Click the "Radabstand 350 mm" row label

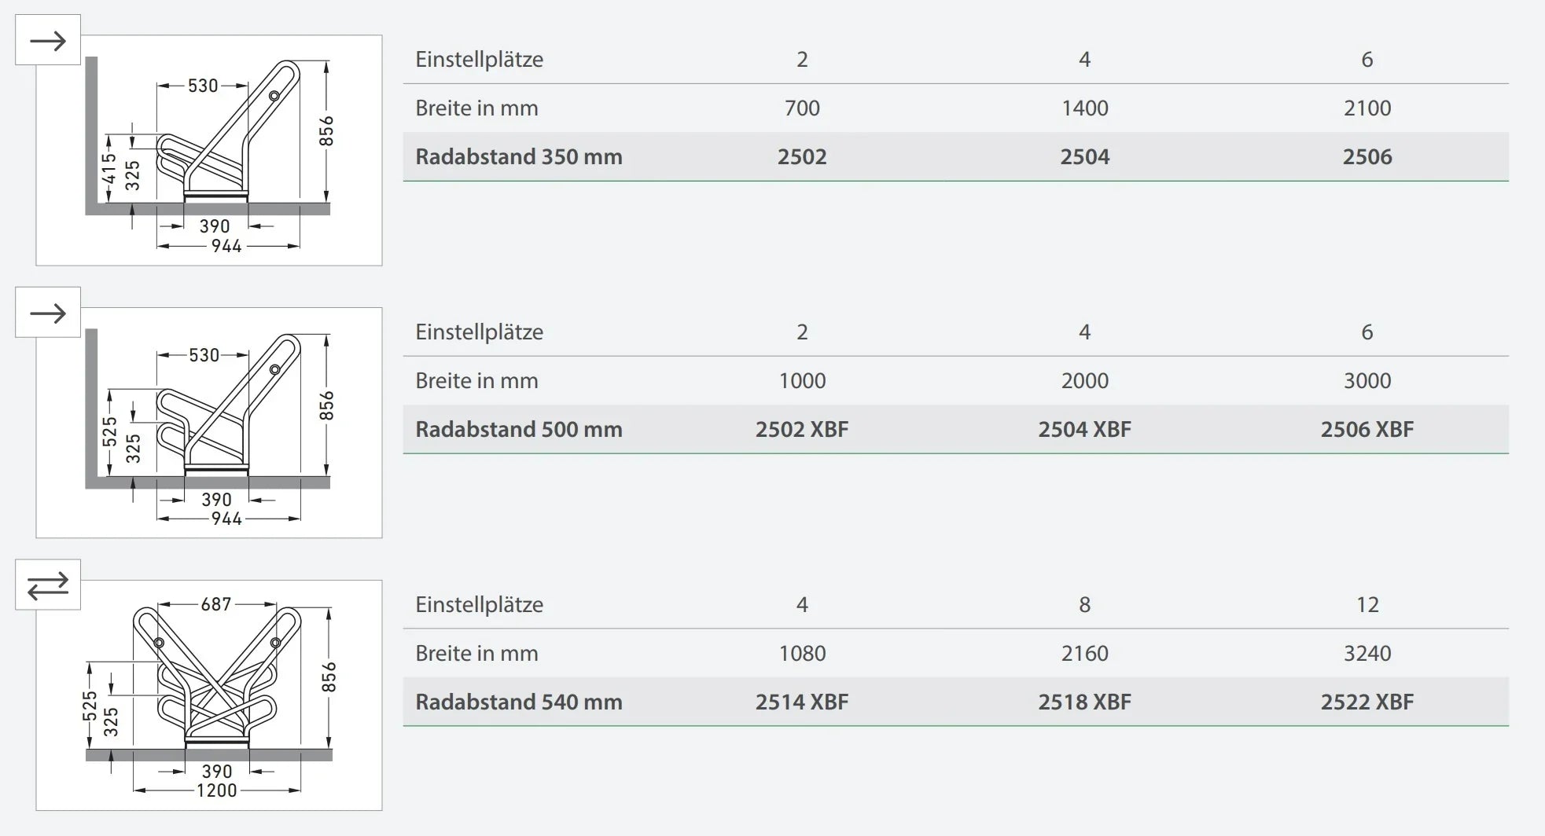tap(519, 156)
